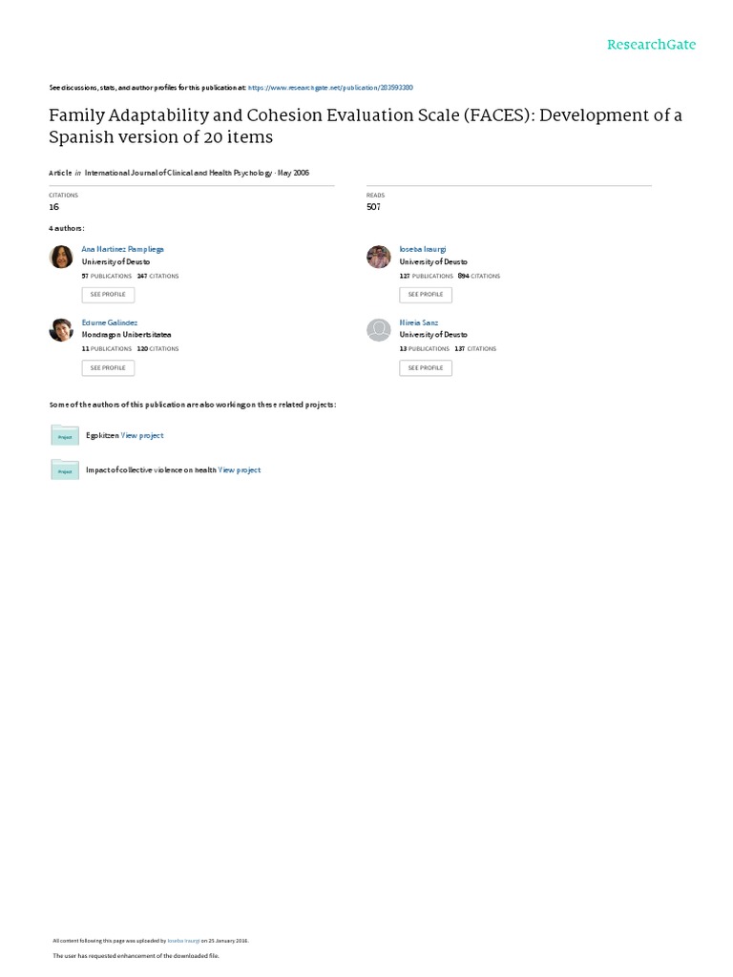
Task: Click the FACES article title heading
Action: point(366,126)
